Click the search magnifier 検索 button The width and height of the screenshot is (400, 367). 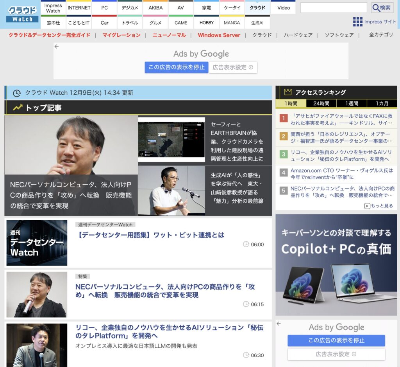(x=382, y=8)
